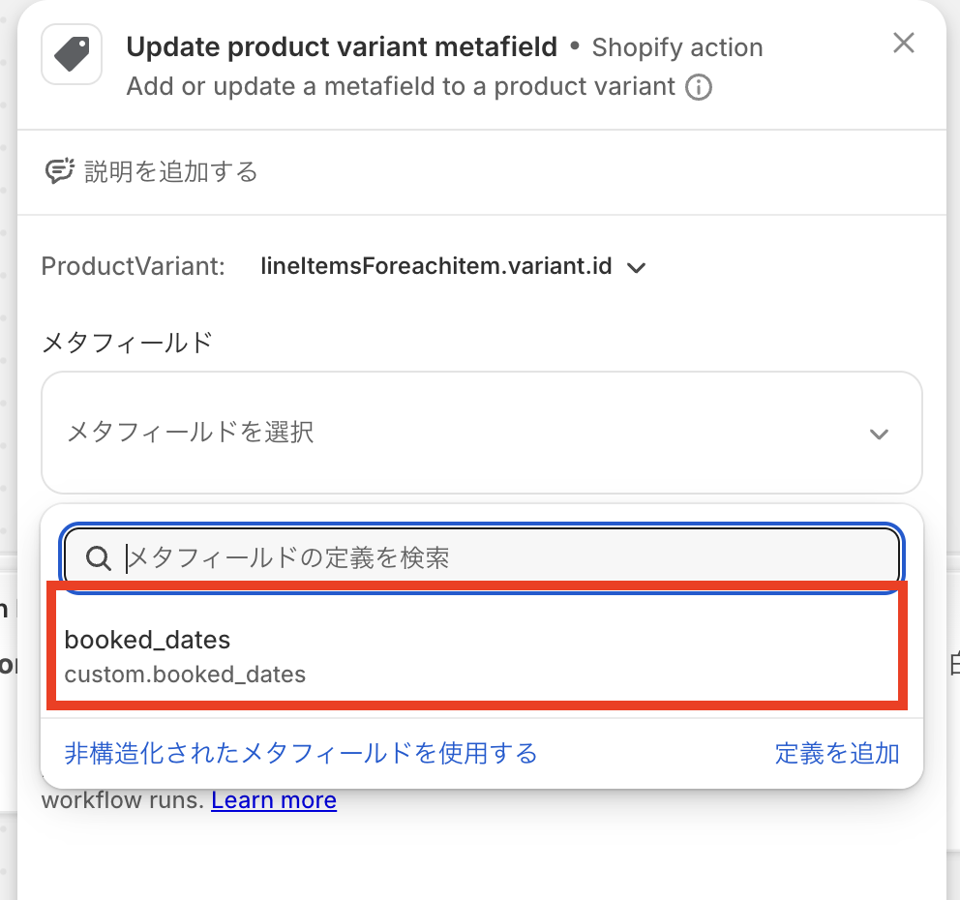This screenshot has height=900, width=960.
Task: Click the 説明を追加する text
Action: [x=171, y=172]
